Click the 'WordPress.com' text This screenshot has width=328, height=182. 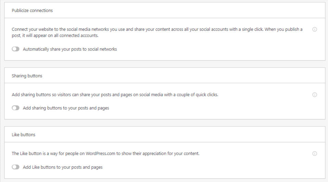[x=100, y=154]
